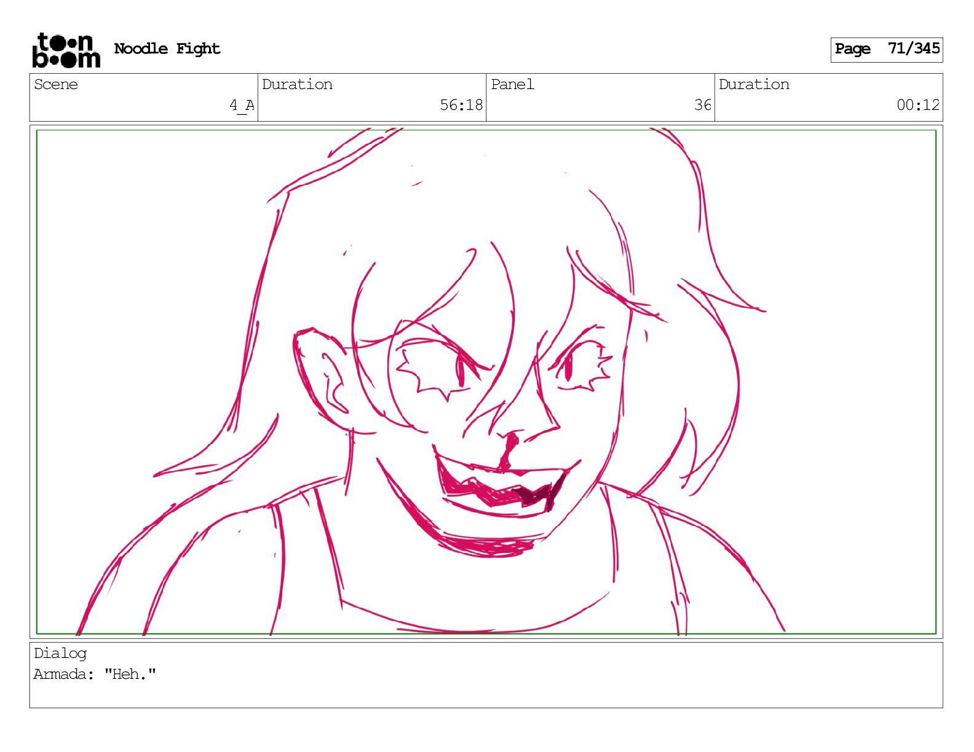This screenshot has height=752, width=974.
Task: Click the 'Page 71/345' box
Action: pos(886,49)
